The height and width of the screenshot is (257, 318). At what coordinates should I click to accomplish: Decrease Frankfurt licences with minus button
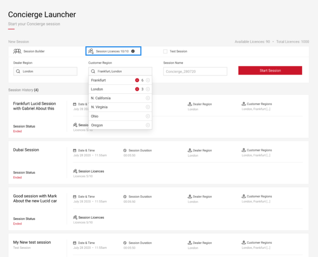[137, 80]
